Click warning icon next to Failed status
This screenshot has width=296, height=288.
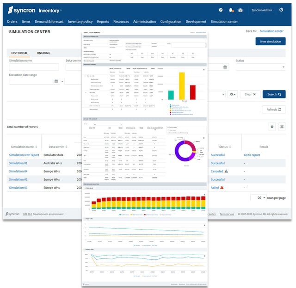[x=222, y=188]
